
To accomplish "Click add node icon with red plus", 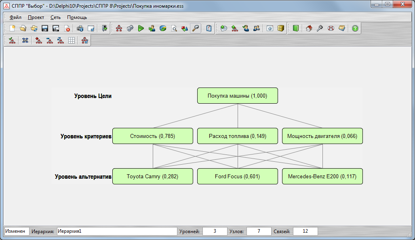I will [x=38, y=40].
